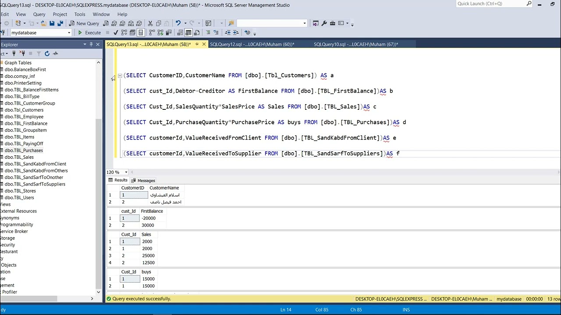Click the Find in Files icon
The image size is (561, 315).
[231, 23]
